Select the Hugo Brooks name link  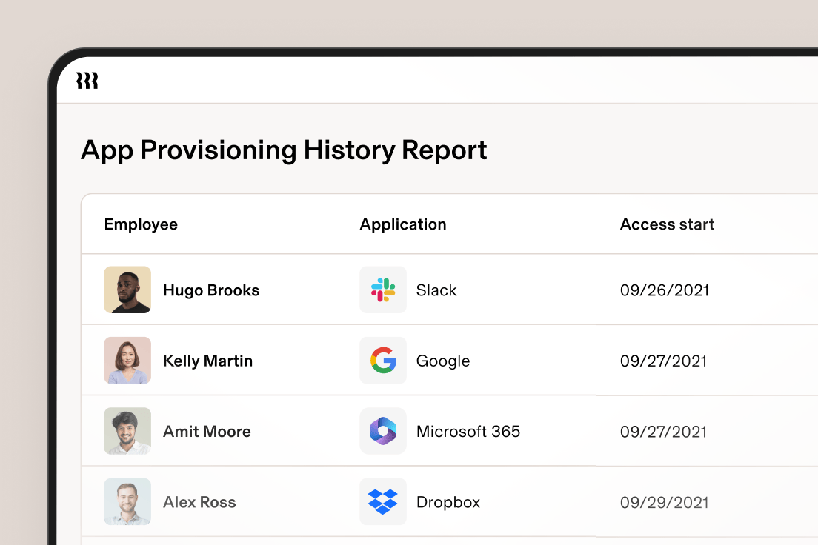(211, 290)
